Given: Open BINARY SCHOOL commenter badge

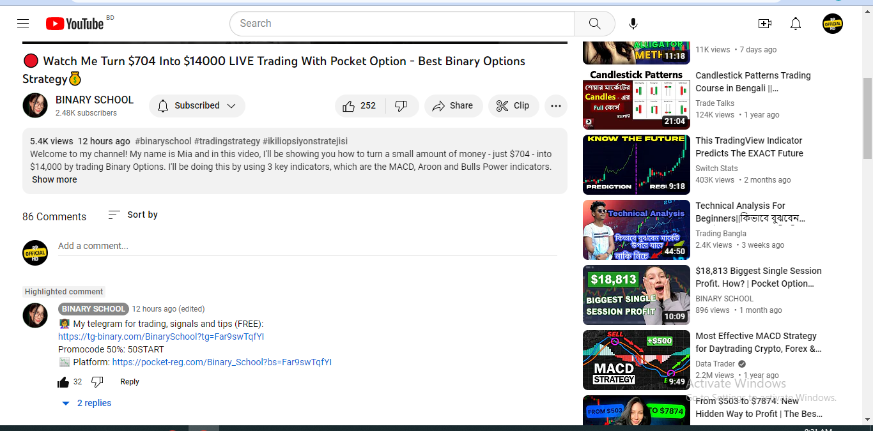Looking at the screenshot, I should pos(93,309).
